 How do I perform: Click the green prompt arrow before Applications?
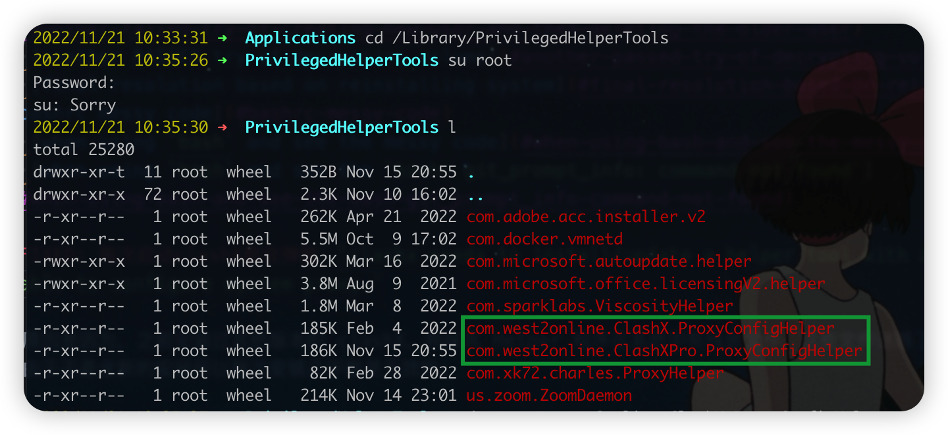(223, 38)
